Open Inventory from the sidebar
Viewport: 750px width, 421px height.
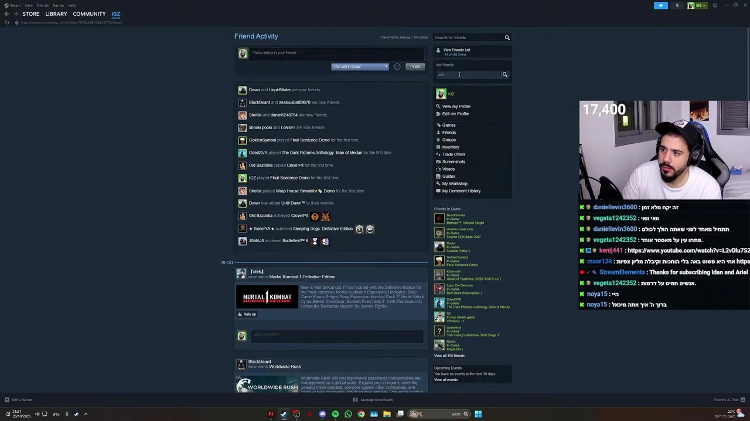451,147
